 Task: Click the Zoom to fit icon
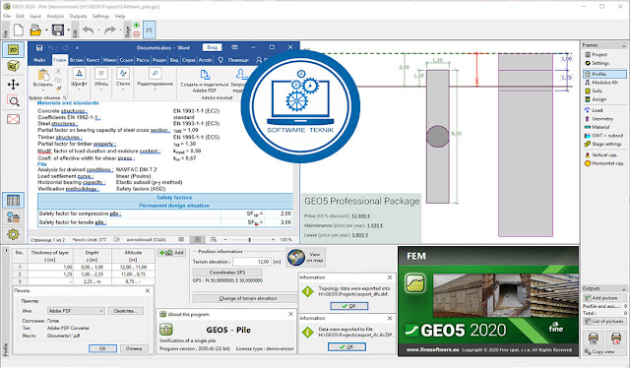pos(13,119)
